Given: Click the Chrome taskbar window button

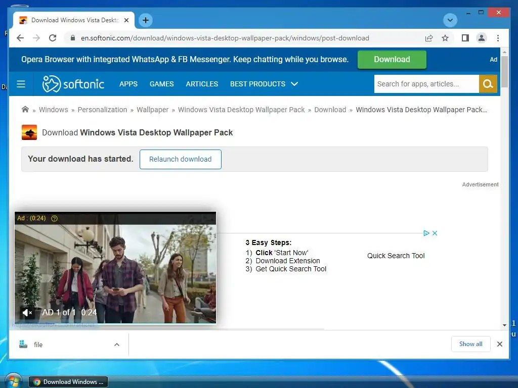Looking at the screenshot, I should coord(68,382).
